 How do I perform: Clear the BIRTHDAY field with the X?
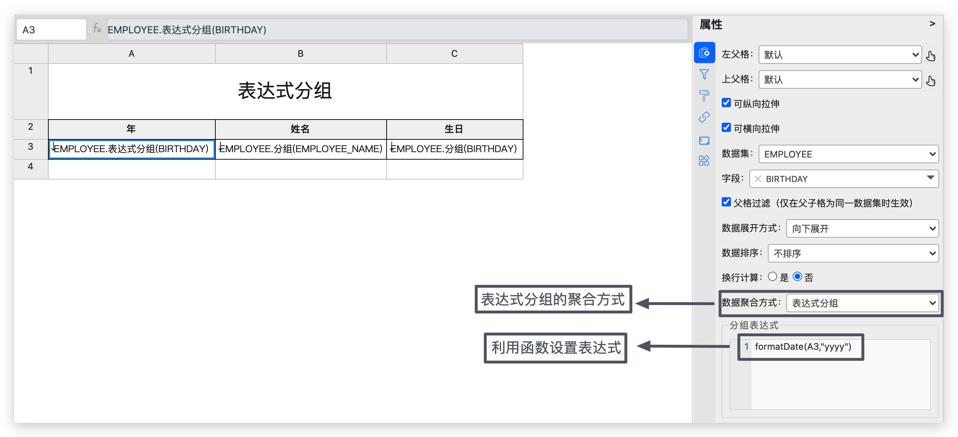pyautogui.click(x=758, y=179)
